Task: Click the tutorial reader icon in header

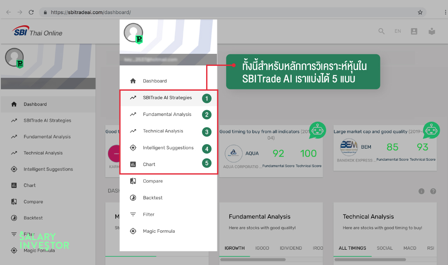Action: (432, 31)
